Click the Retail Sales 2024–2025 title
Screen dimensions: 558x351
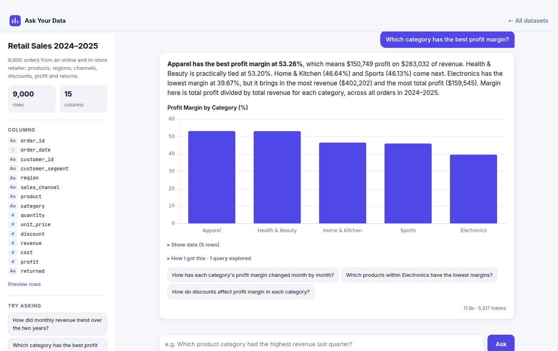coord(53,46)
